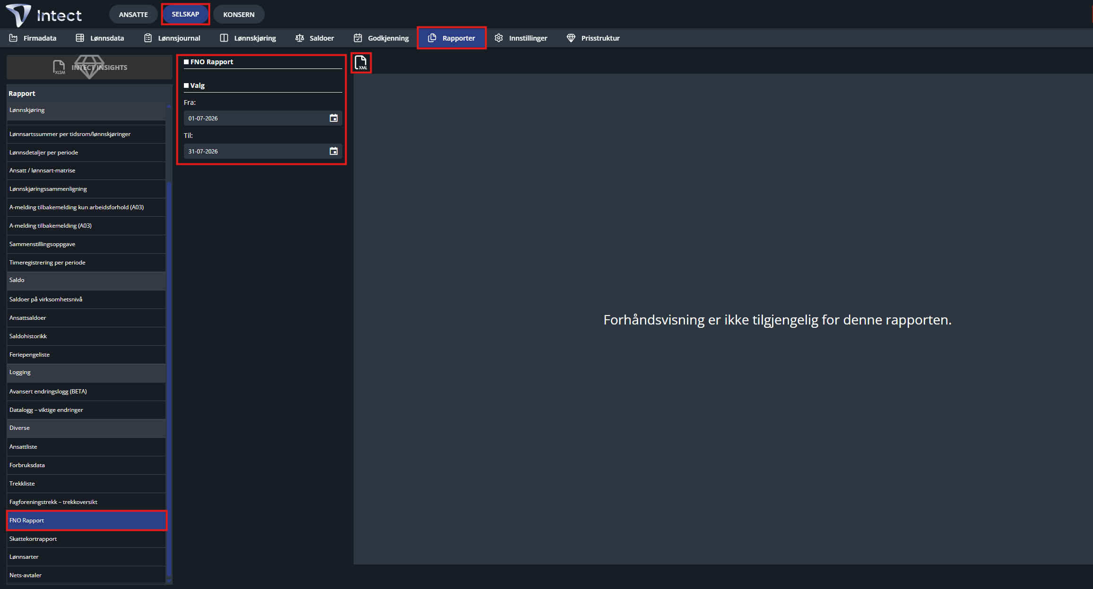The width and height of the screenshot is (1093, 589).
Task: Open the Lønnsdata tab
Action: click(100, 38)
